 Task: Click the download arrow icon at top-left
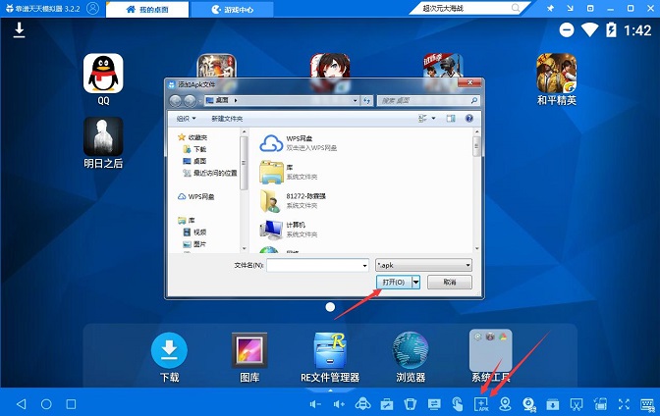(19, 30)
